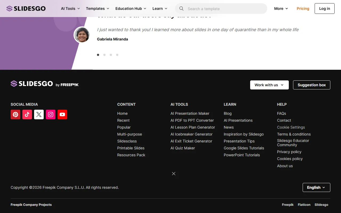This screenshot has height=213, width=341.
Task: Select the third testimonial carousel dot
Action: coord(111,55)
